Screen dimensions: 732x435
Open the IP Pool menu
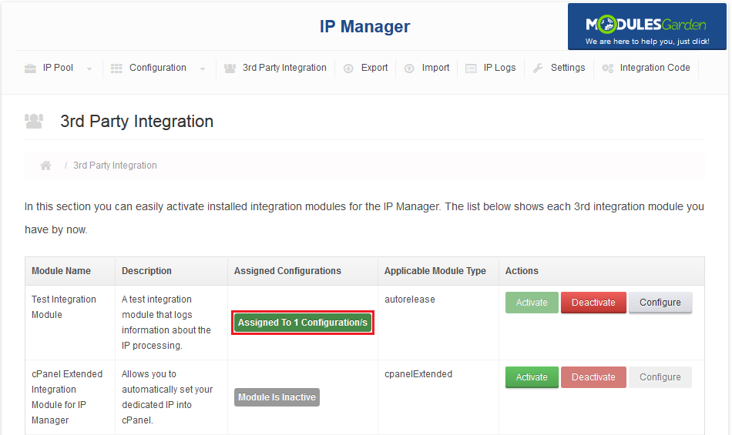[58, 68]
